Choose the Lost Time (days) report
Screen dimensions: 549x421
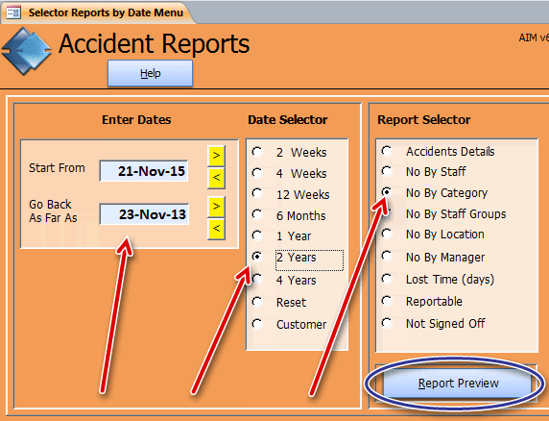[x=387, y=279]
